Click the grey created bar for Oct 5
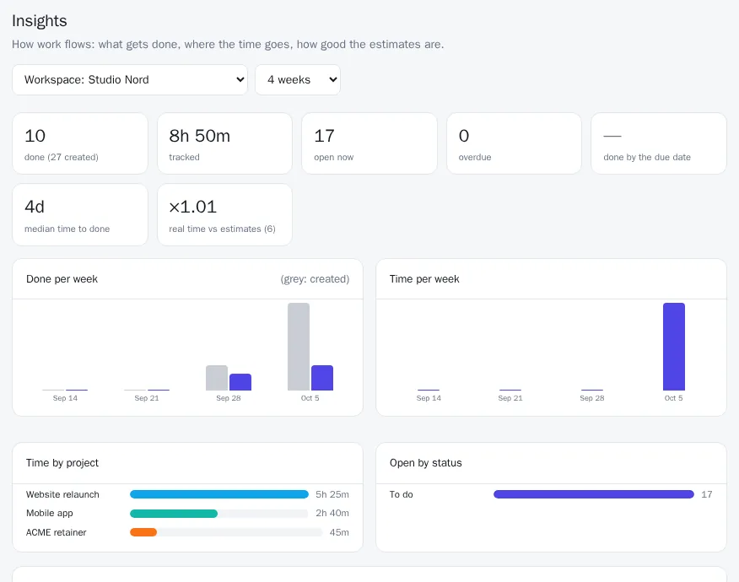The width and height of the screenshot is (739, 582). pos(299,347)
